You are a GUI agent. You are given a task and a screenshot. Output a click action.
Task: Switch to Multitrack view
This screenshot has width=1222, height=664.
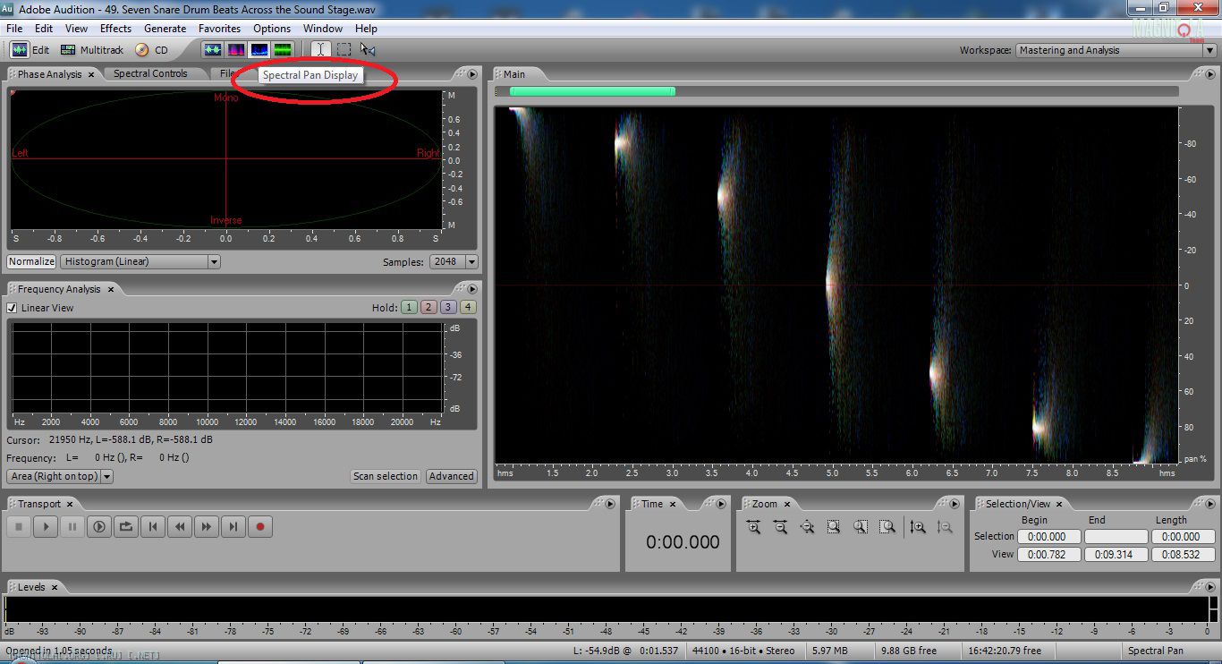(92, 50)
